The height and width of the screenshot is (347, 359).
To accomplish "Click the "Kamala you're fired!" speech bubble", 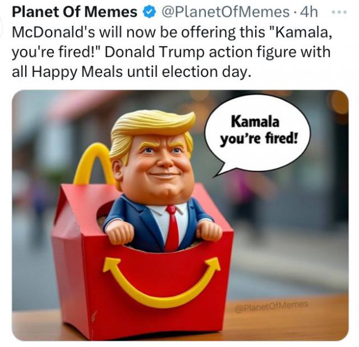I will [259, 134].
